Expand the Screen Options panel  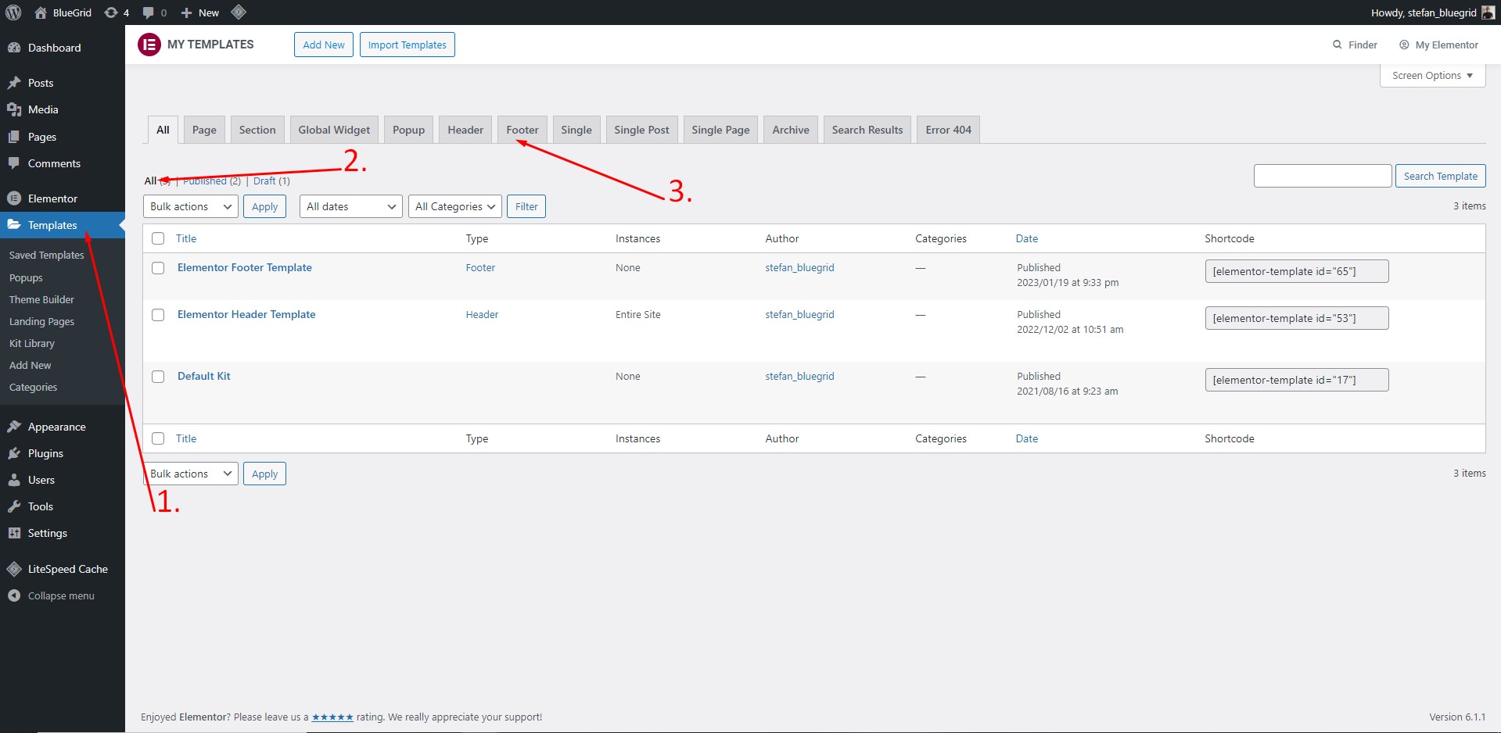[x=1433, y=76]
